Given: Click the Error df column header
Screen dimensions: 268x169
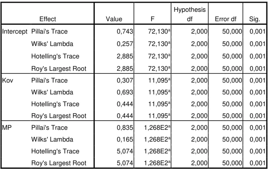Looking at the screenshot, I should pos(225,19).
